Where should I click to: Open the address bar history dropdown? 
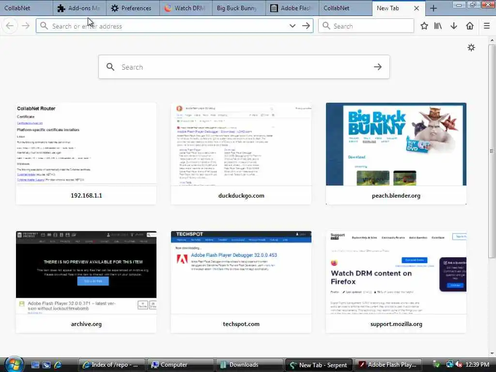(293, 26)
